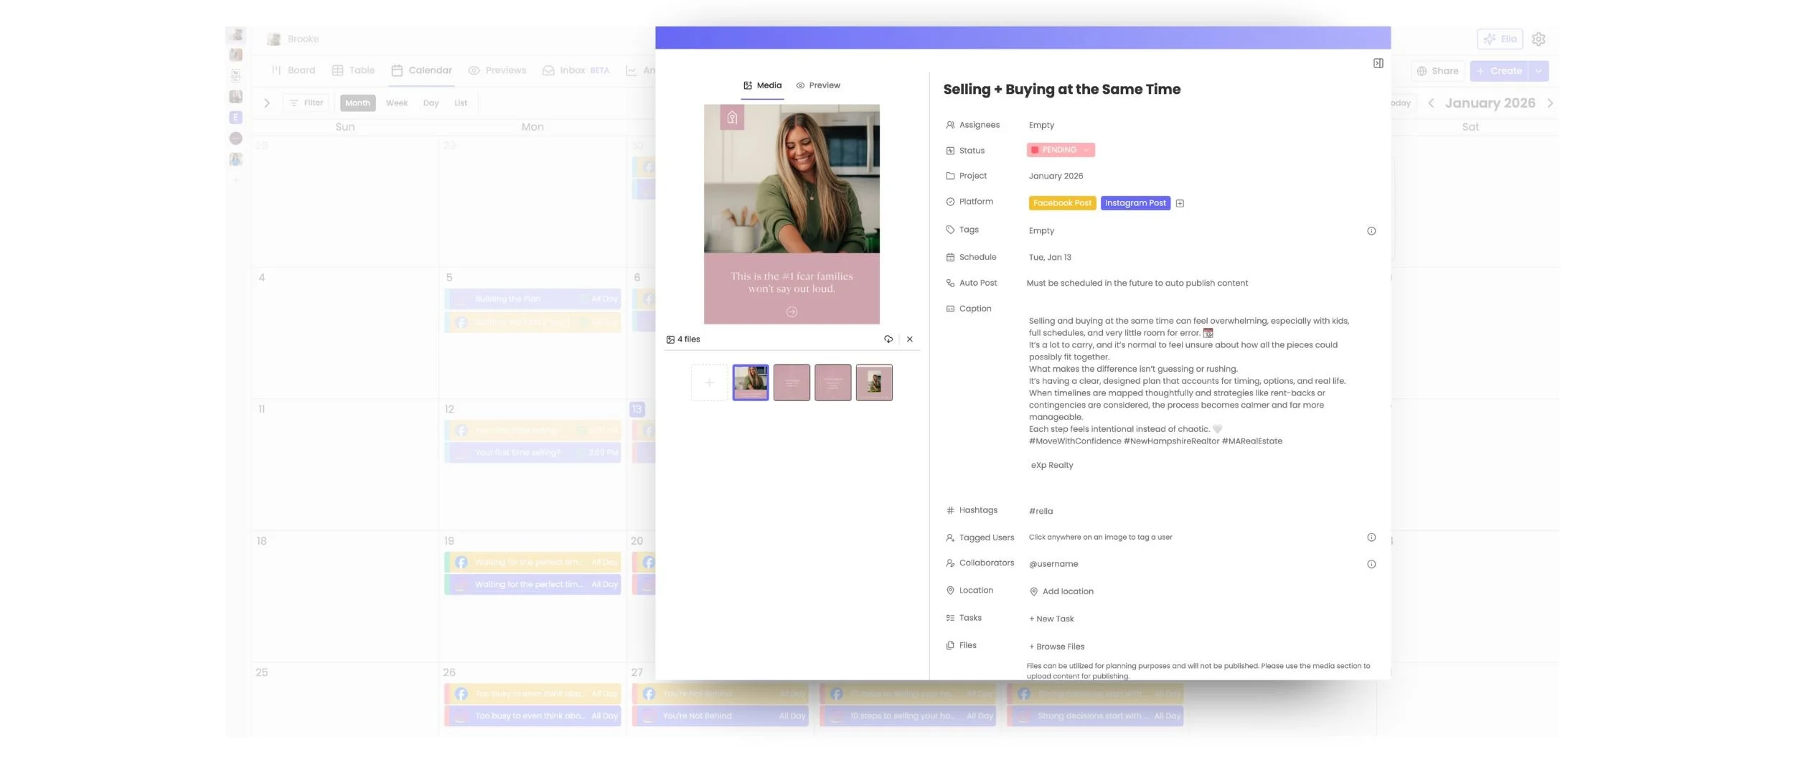Screen dimensions: 1794x775
Task: Expand the Create button dropdown arrow
Action: (1539, 71)
